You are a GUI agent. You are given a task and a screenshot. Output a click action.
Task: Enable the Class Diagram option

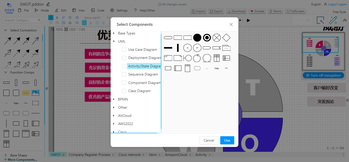tap(124, 91)
